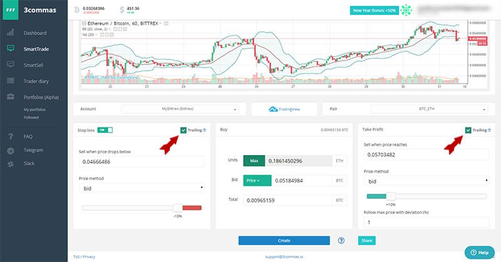Click Take Profit Trailing help icon
This screenshot has width=501, height=262.
489,130
